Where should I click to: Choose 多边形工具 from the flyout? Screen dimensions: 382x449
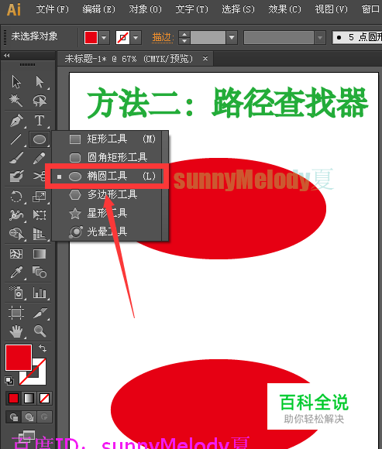click(x=107, y=195)
